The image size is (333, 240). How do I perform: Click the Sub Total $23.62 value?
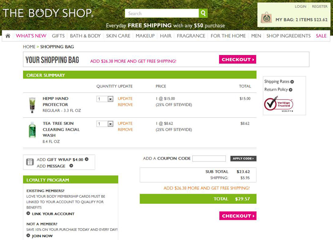point(243,172)
